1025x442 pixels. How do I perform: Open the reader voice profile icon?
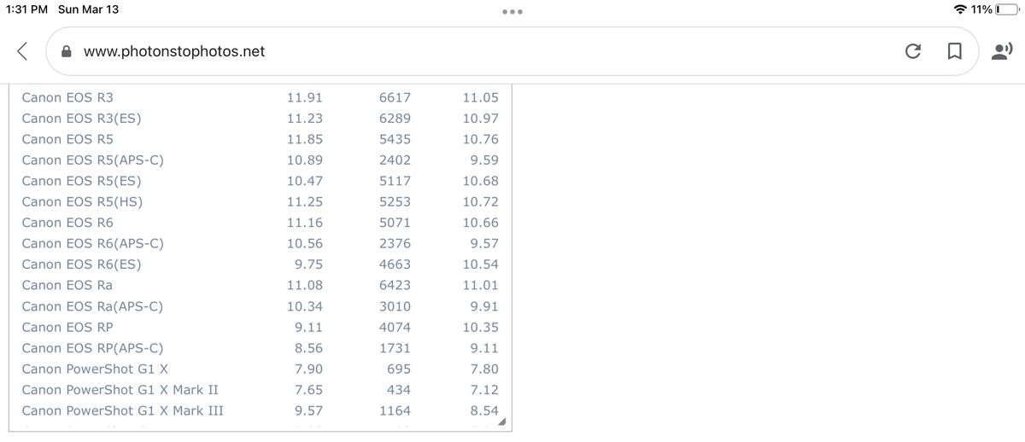(x=1000, y=52)
